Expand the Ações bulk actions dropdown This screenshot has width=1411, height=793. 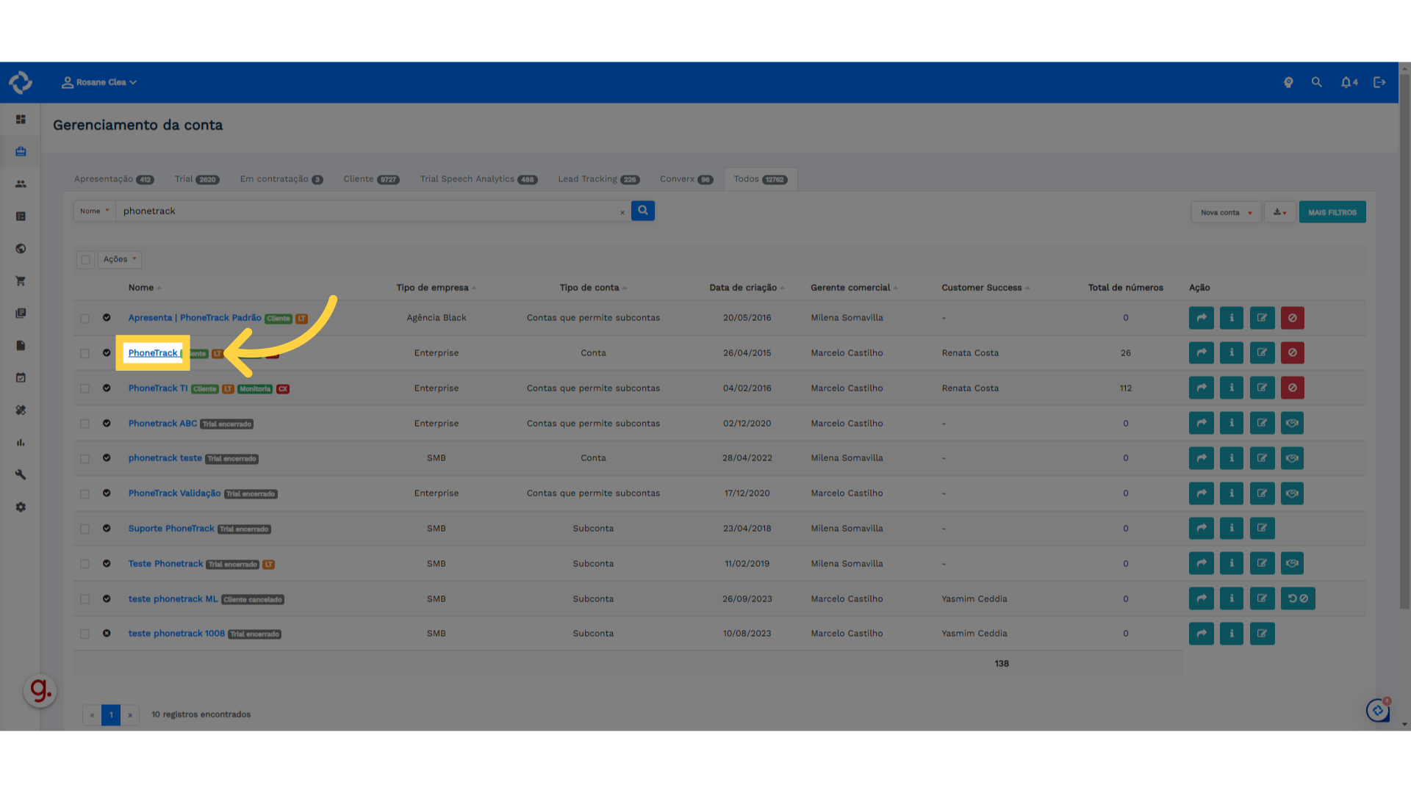[x=119, y=259]
